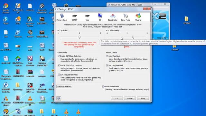Toggle the mVU Min/Max Hack checkbox
This screenshot has width=206, height=116.
[x=107, y=65]
